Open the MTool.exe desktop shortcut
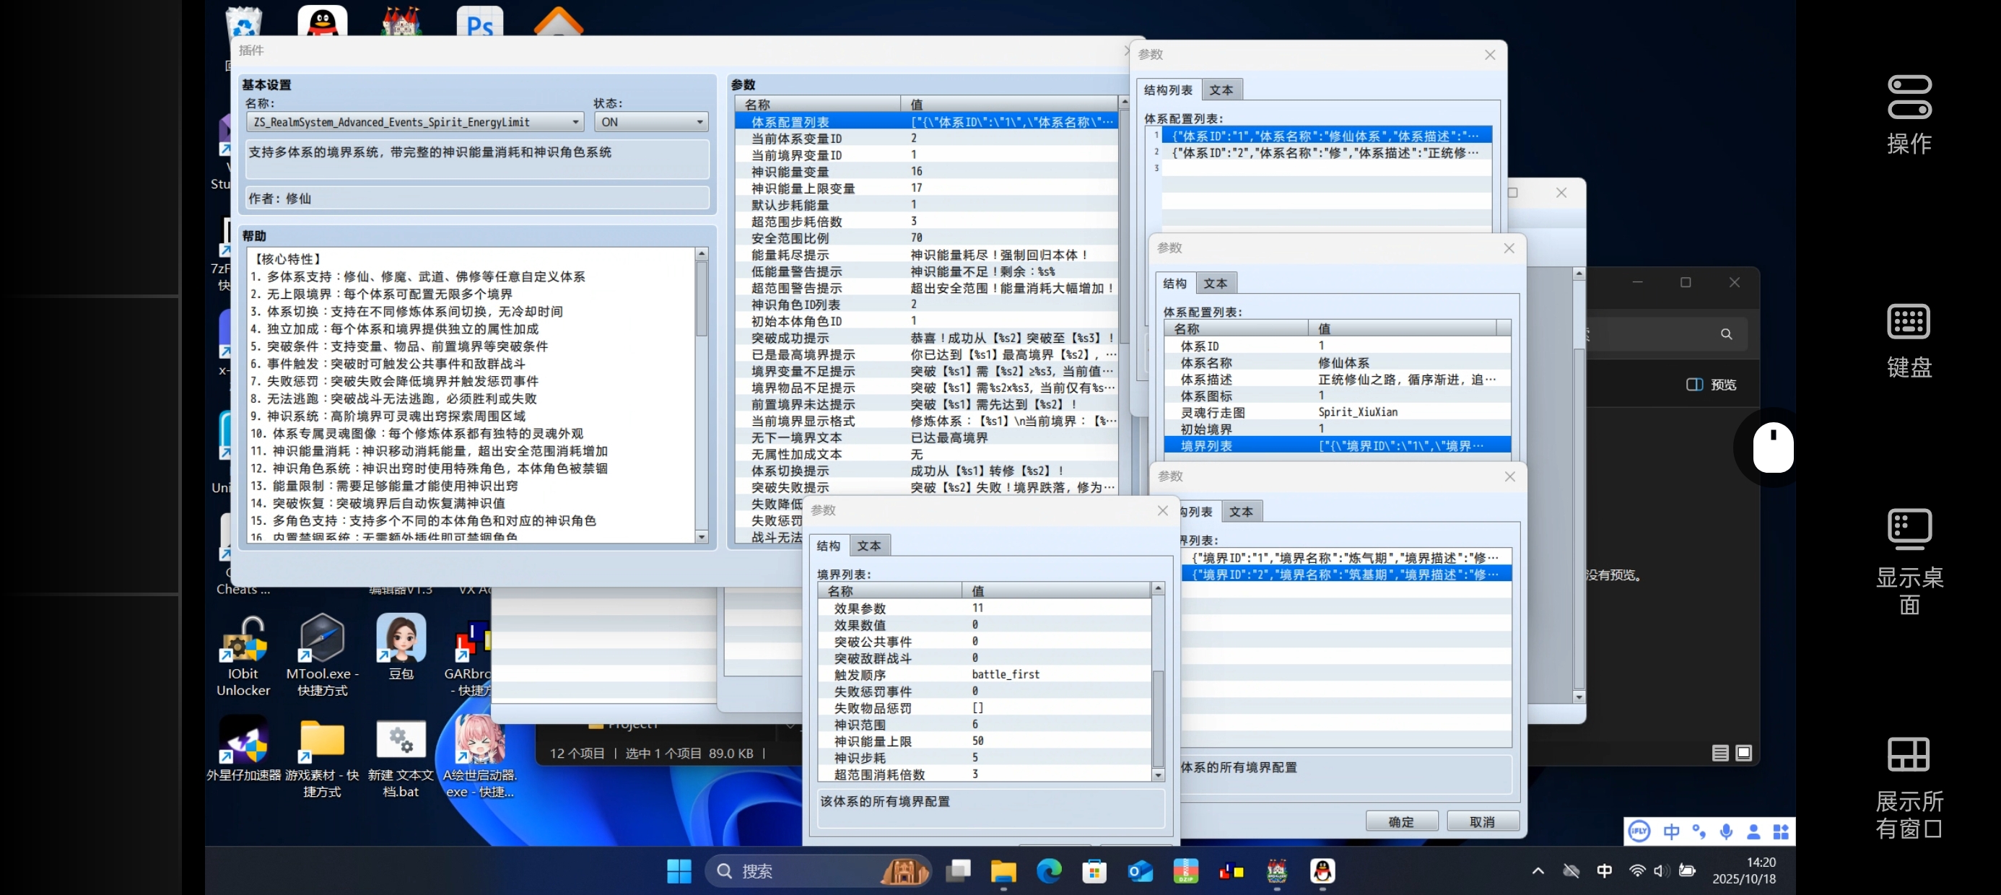 323,655
